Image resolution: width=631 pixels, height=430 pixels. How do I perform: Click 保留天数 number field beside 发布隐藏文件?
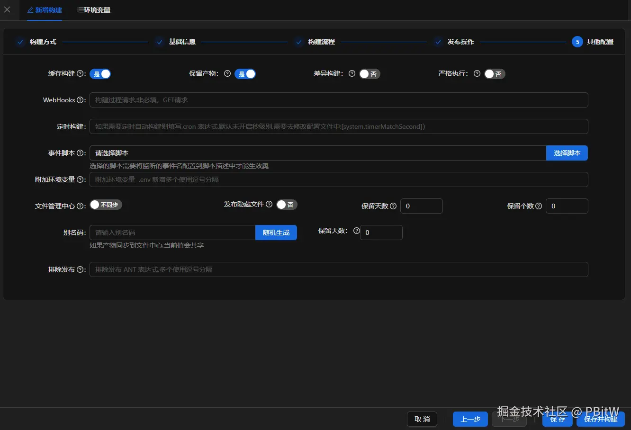click(x=422, y=206)
